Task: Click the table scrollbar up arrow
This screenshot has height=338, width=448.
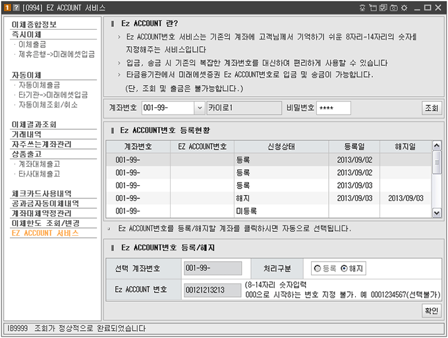Action: [x=437, y=146]
